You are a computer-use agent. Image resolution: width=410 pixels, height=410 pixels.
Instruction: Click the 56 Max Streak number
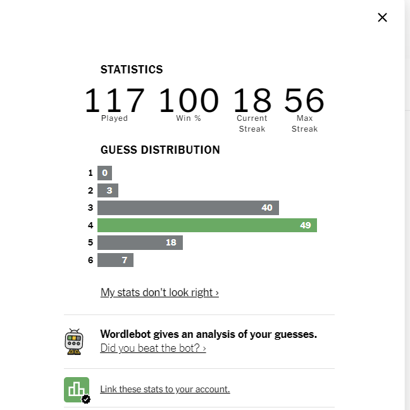[x=304, y=101]
